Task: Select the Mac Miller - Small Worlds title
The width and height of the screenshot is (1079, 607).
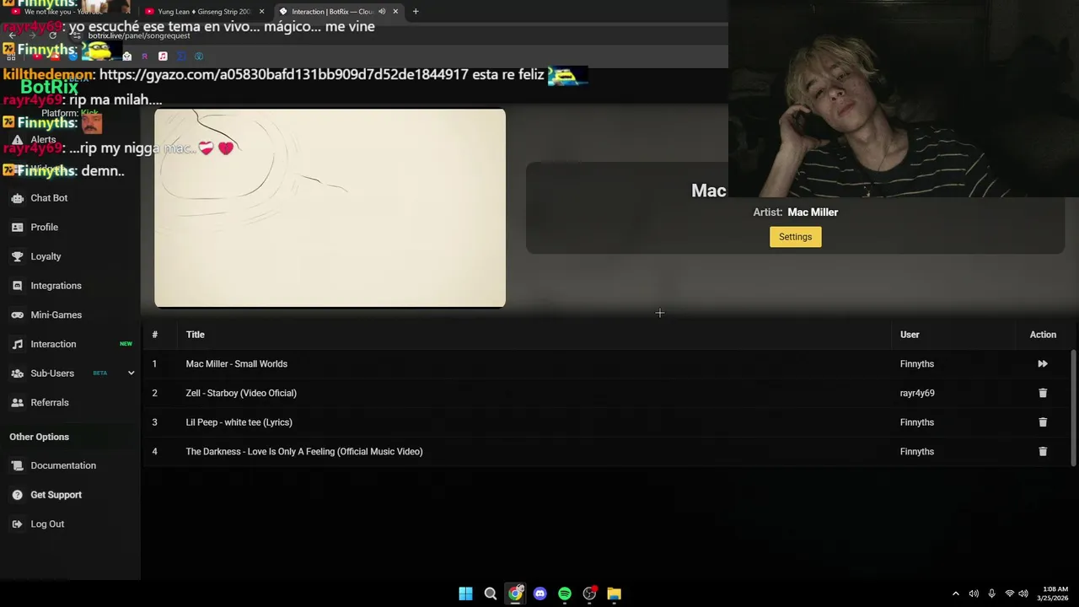Action: coord(236,364)
